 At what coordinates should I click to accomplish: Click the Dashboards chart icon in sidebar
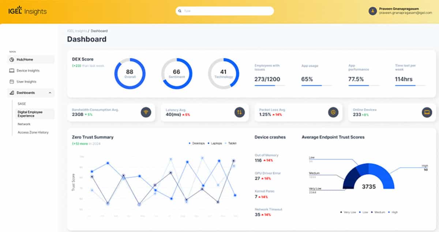click(12, 93)
